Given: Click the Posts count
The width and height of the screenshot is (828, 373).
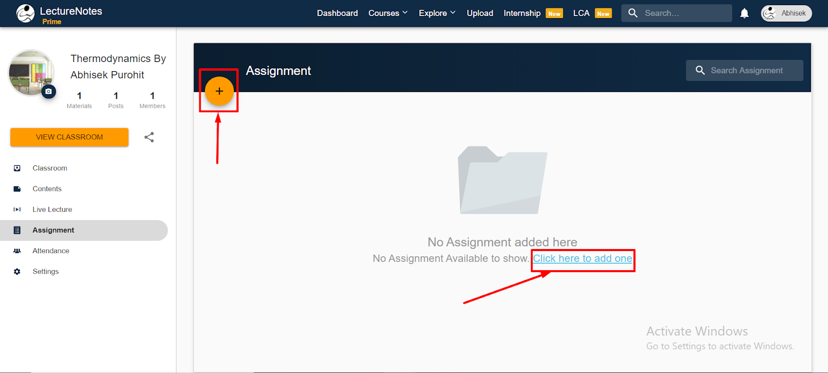Looking at the screenshot, I should 116,100.
